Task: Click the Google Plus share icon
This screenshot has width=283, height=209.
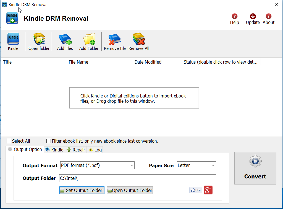Action: 208,190
